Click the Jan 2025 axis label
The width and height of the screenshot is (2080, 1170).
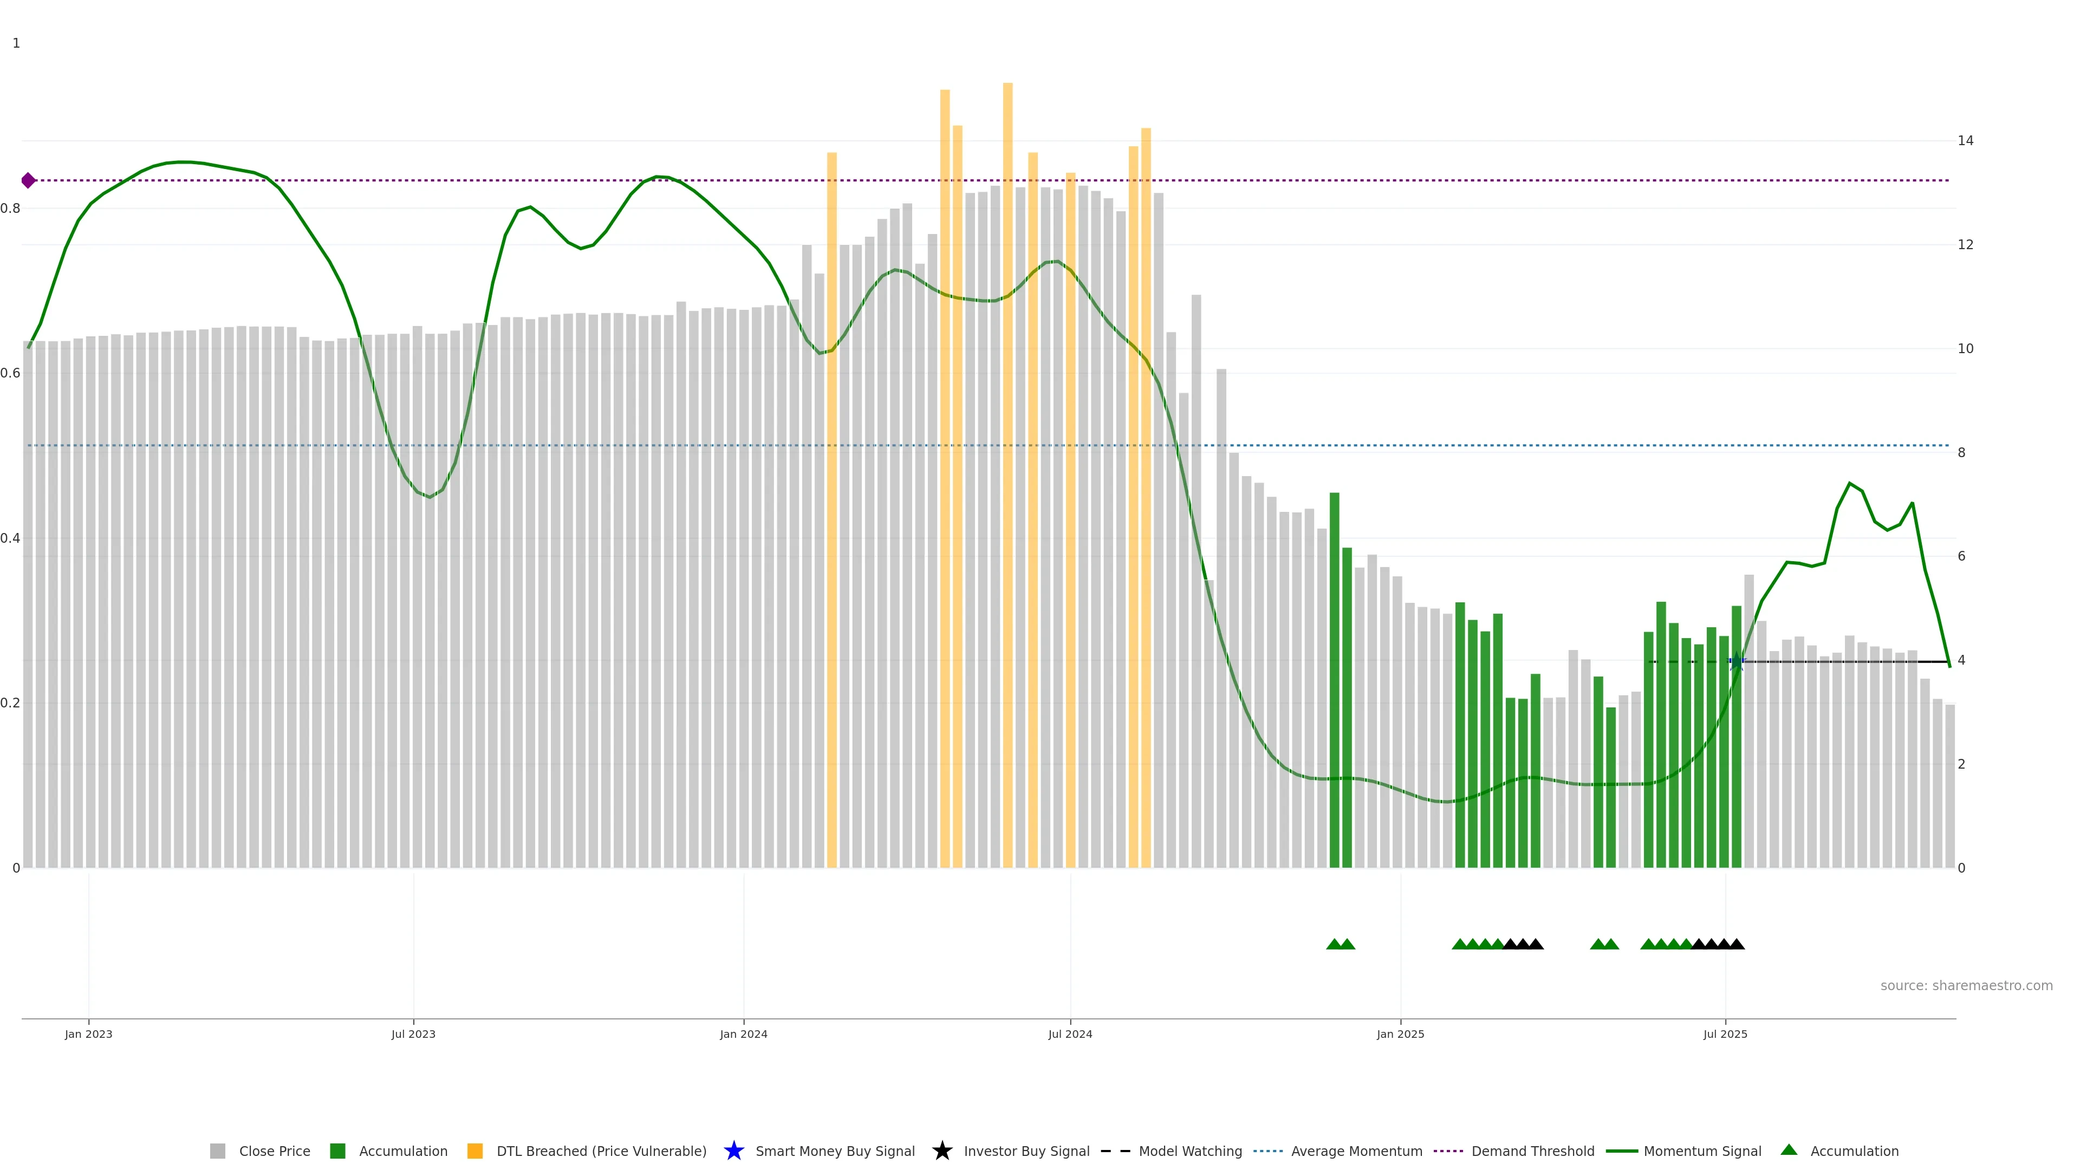coord(1400,1033)
